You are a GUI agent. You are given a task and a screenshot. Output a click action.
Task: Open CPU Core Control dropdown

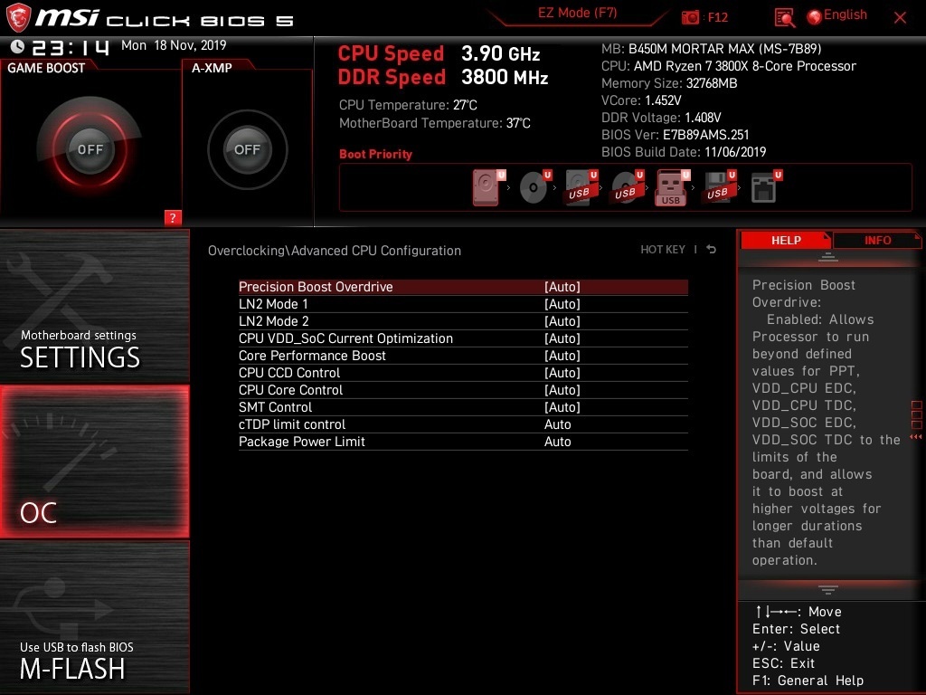click(x=463, y=390)
